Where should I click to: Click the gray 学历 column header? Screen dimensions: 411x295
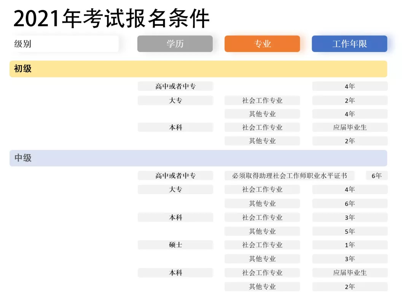click(175, 44)
